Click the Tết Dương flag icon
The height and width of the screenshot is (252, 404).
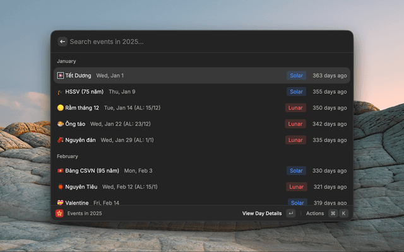tap(60, 76)
